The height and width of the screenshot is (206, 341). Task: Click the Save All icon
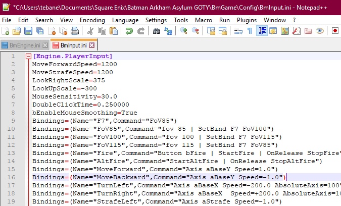[40, 31]
